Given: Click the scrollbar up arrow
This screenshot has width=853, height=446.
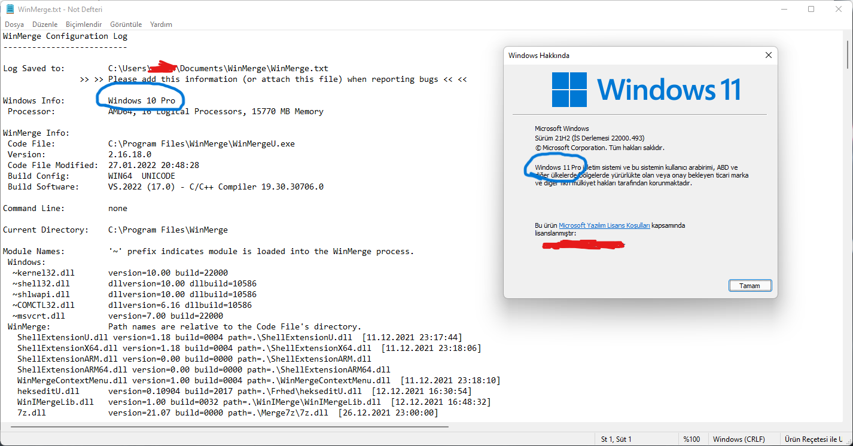Looking at the screenshot, I should coord(848,36).
